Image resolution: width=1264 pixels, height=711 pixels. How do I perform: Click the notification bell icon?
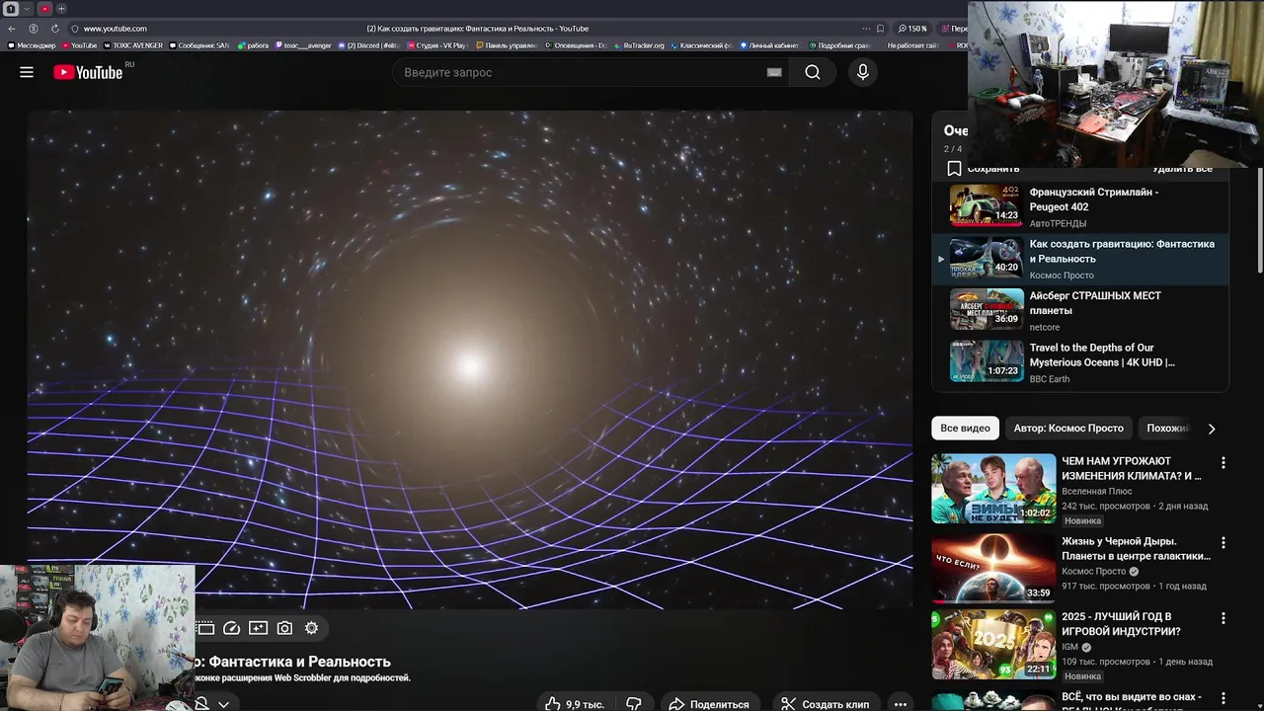[201, 703]
